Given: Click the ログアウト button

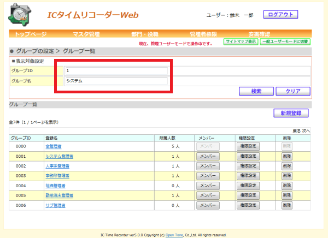Looking at the screenshot, I should (x=280, y=14).
